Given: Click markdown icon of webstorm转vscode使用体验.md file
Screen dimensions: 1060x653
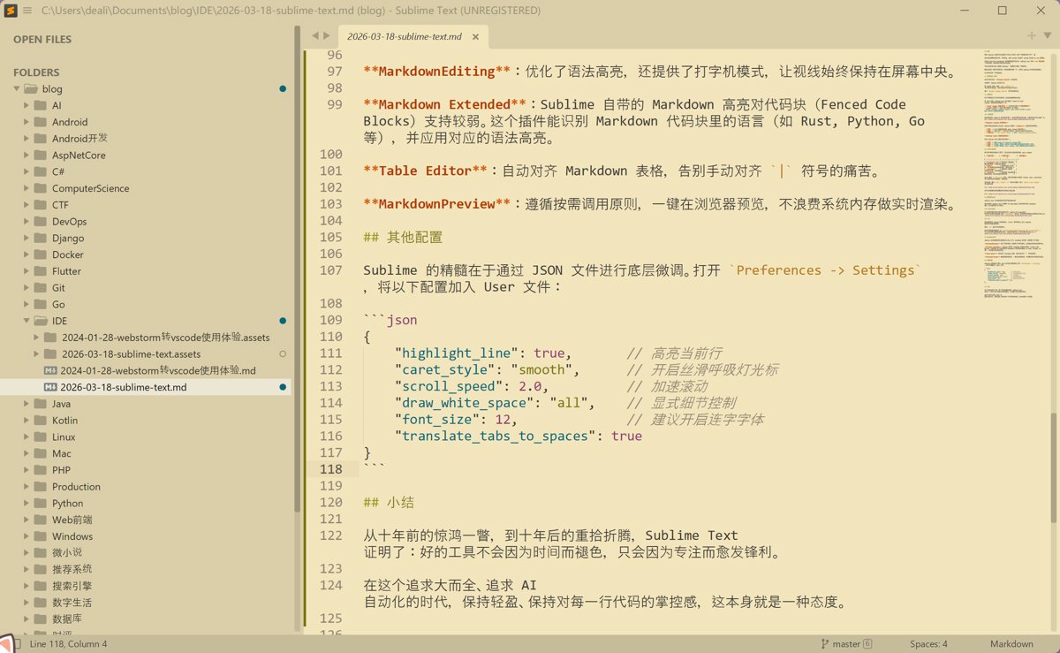Looking at the screenshot, I should (x=51, y=370).
